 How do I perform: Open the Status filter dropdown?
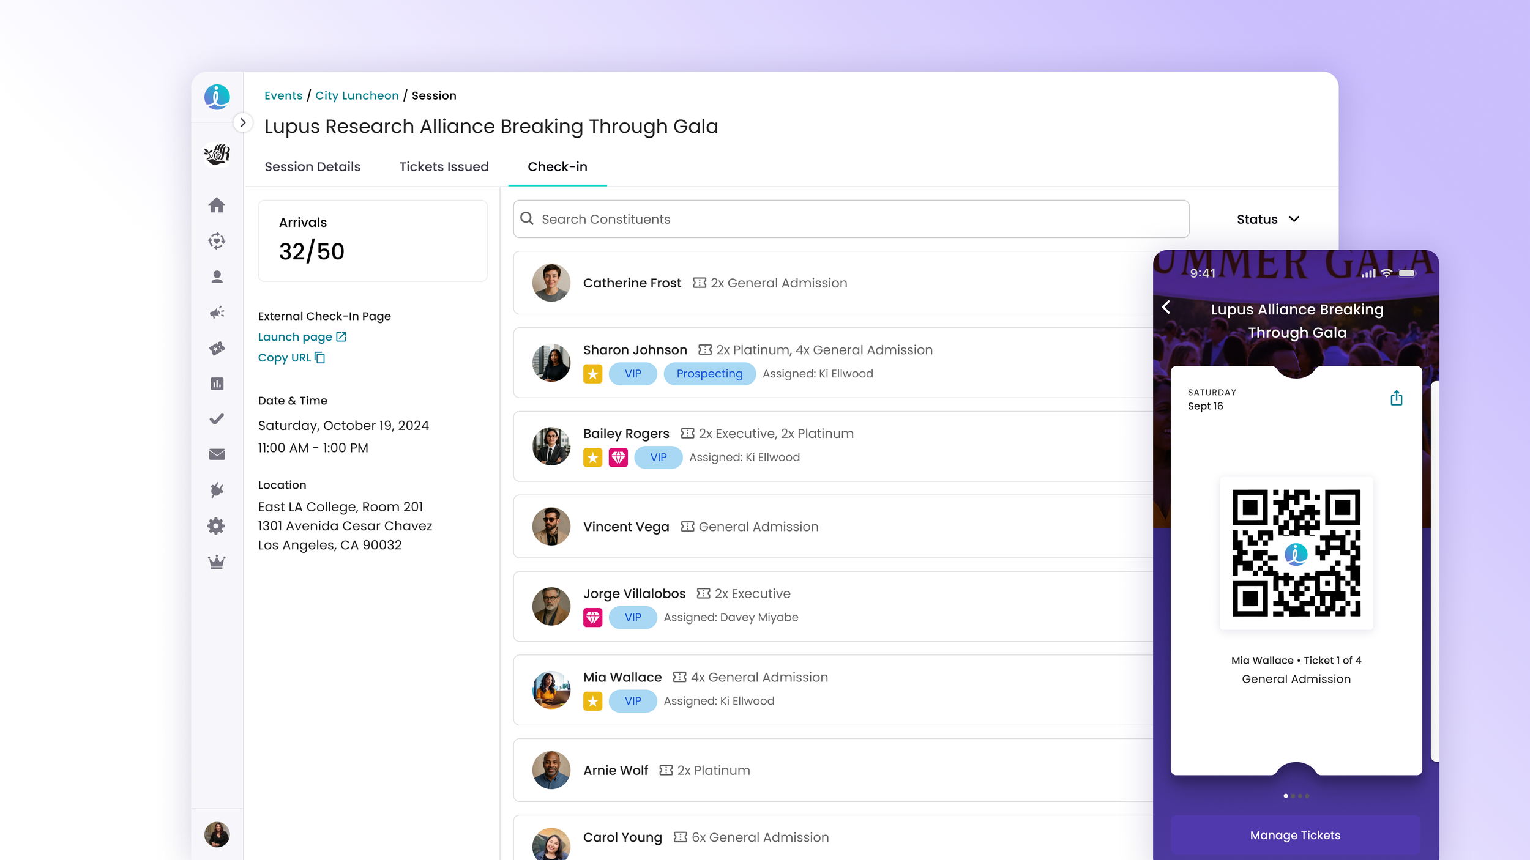pyautogui.click(x=1267, y=219)
